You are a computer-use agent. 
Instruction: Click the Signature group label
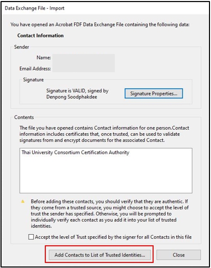click(33, 80)
